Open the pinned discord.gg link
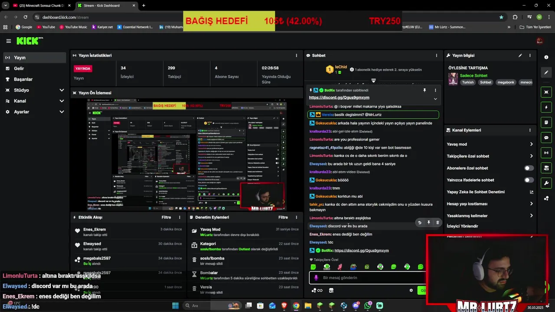Image resolution: width=555 pixels, height=312 pixels. 339,97
